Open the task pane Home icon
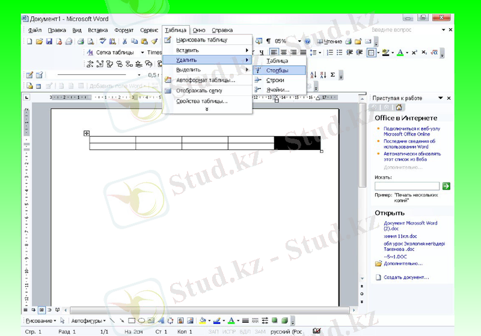The height and width of the screenshot is (336, 481). 399,107
